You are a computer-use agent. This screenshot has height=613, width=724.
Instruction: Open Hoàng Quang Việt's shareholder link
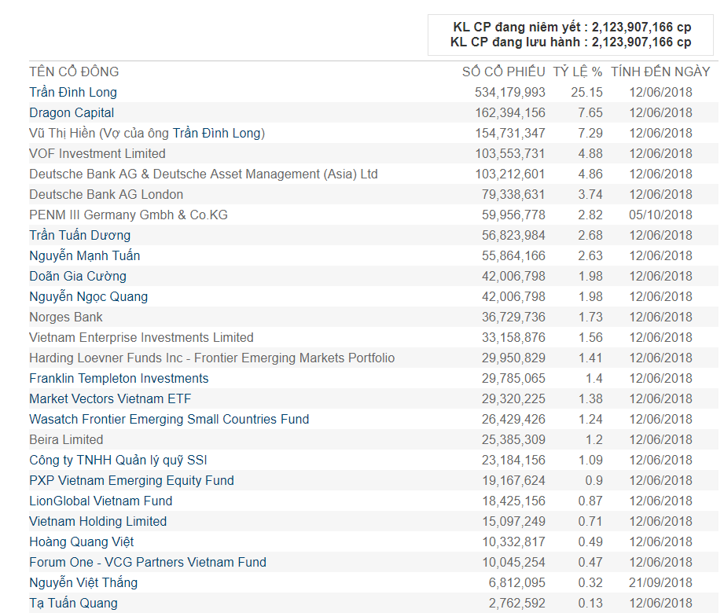pos(81,541)
